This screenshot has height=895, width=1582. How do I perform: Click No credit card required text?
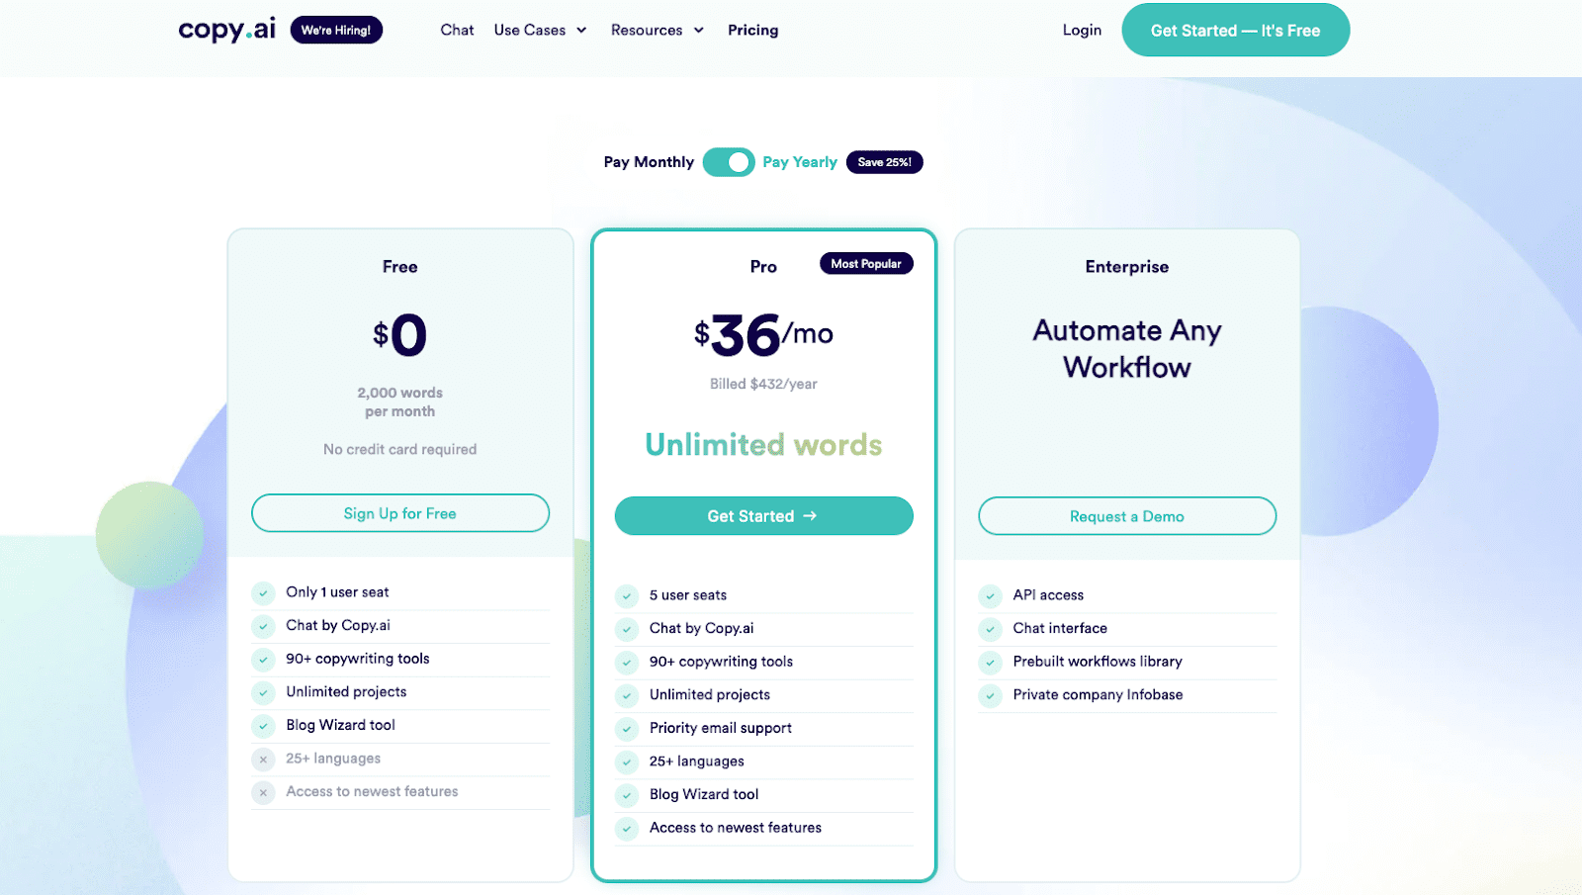click(399, 449)
